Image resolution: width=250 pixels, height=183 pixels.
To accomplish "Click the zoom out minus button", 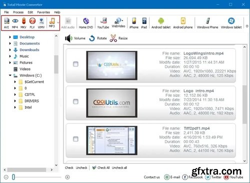I will pos(6,177).
